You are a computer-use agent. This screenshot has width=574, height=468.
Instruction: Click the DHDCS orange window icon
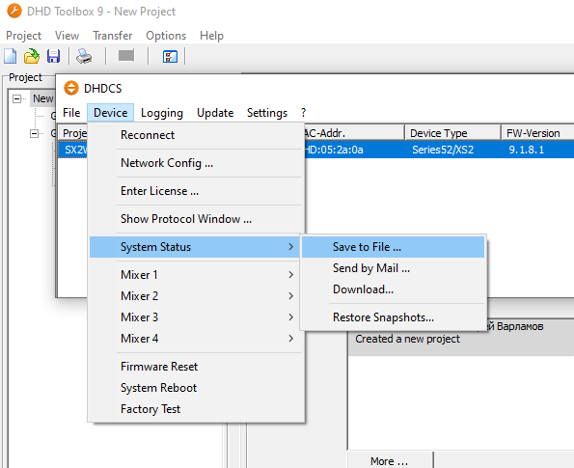pos(71,88)
